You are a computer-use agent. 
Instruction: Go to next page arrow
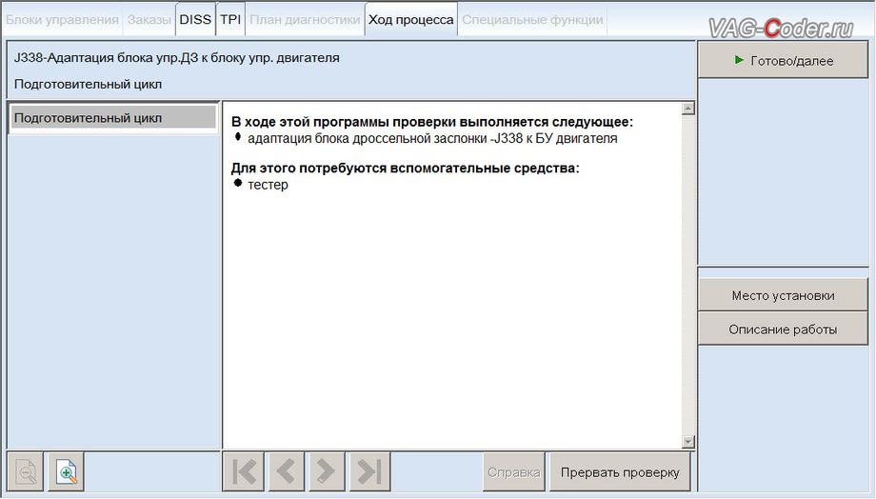(327, 472)
